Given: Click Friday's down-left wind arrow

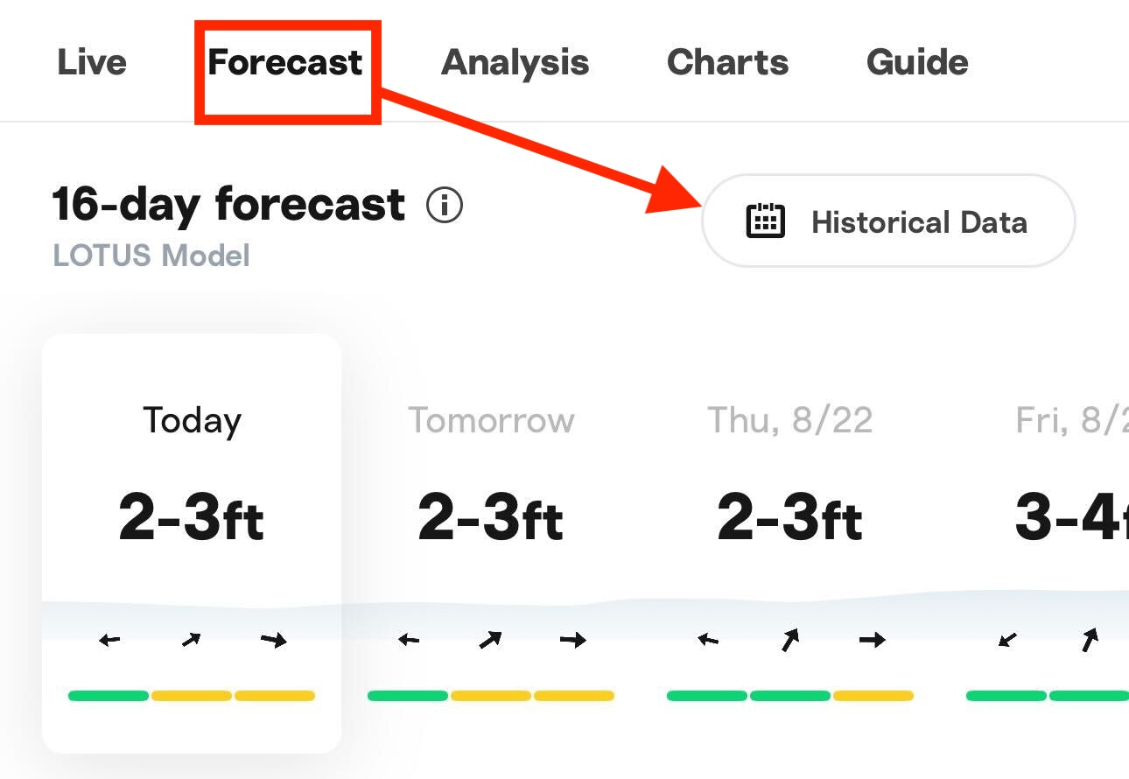Looking at the screenshot, I should pyautogui.click(x=1008, y=641).
